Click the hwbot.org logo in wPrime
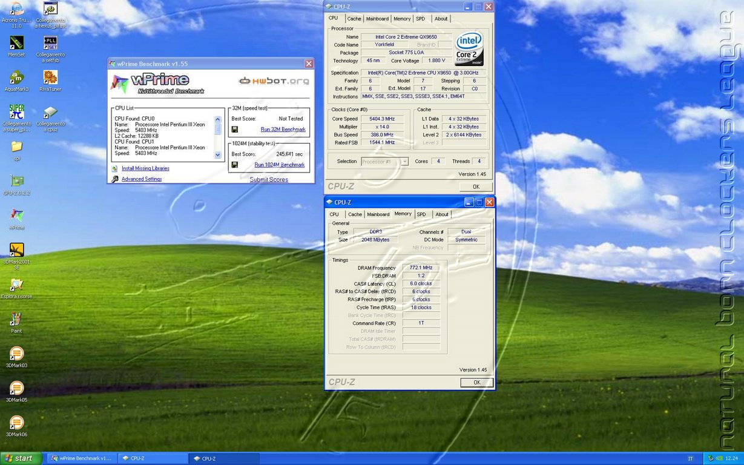The width and height of the screenshot is (744, 465). click(x=274, y=81)
